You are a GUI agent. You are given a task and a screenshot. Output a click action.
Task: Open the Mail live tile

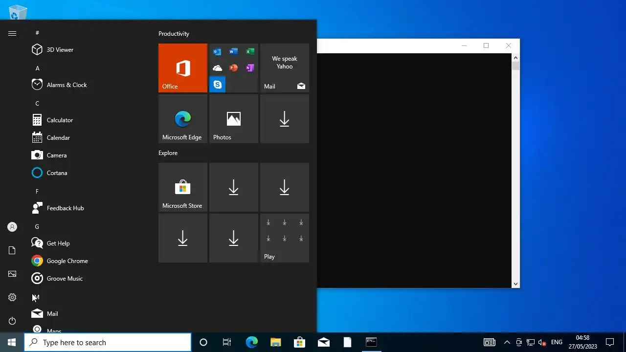click(x=285, y=68)
